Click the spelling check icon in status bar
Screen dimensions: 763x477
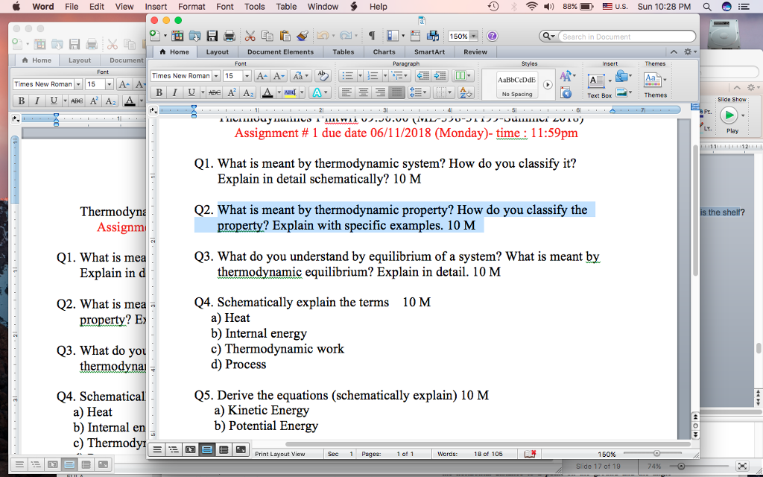point(531,452)
